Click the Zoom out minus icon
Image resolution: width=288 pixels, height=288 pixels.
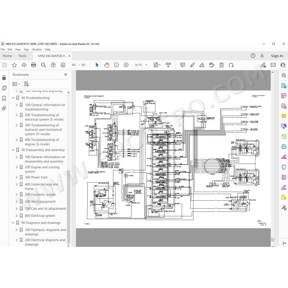tap(116, 65)
